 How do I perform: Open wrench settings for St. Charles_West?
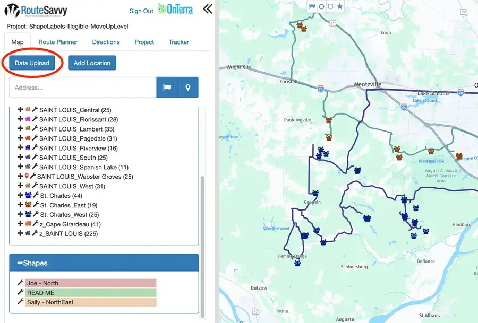click(36, 214)
